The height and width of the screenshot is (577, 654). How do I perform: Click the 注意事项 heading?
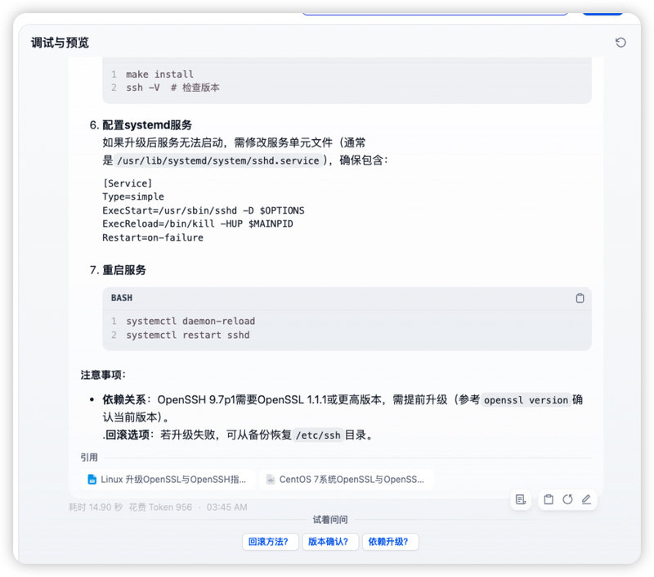[x=103, y=375]
